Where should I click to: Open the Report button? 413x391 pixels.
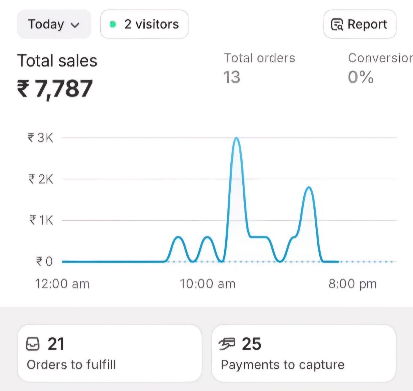point(360,24)
